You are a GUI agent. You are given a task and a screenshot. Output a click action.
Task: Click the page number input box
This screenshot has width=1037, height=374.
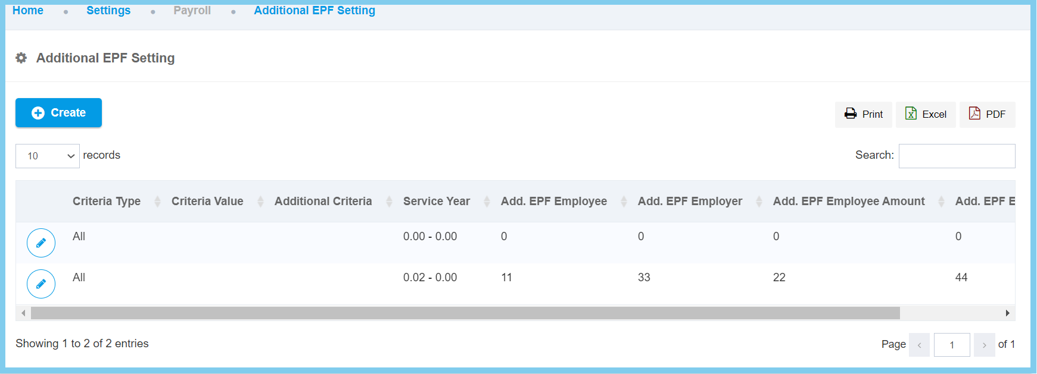(x=952, y=345)
